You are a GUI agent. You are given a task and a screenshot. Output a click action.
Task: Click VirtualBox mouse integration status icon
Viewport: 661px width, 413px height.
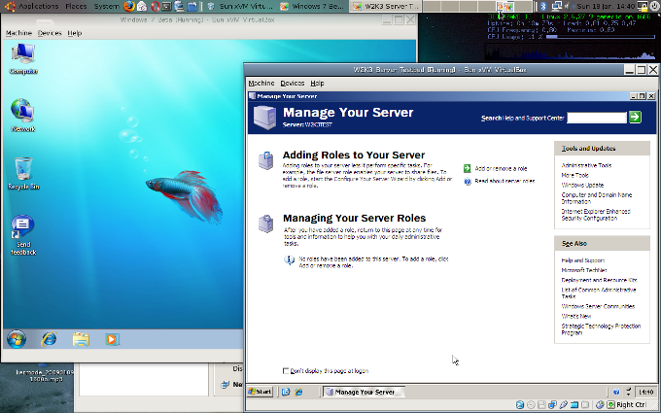point(600,405)
